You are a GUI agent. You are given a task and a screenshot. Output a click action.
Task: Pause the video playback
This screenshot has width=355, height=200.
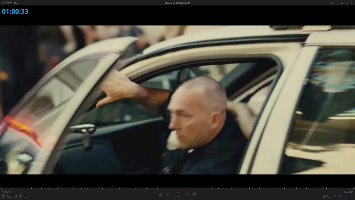point(177,195)
